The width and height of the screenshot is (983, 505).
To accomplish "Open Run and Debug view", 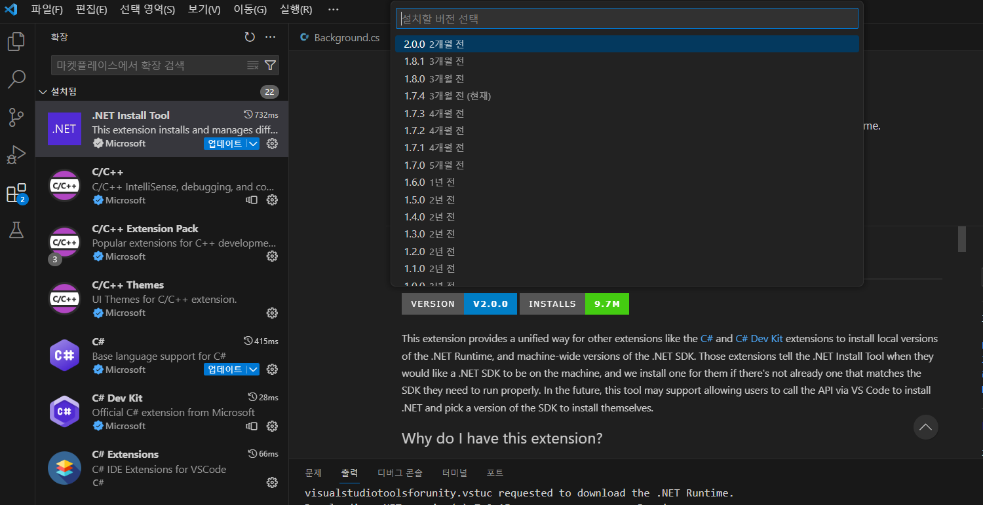I will (x=16, y=156).
